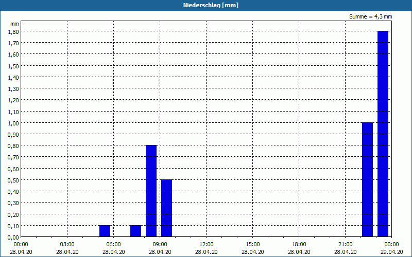
Task: Click the "1,40" y-axis value
Action: (13, 78)
